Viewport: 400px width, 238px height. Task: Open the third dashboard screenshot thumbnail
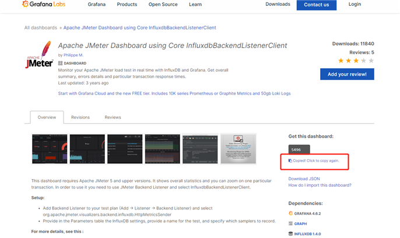pos(125,149)
